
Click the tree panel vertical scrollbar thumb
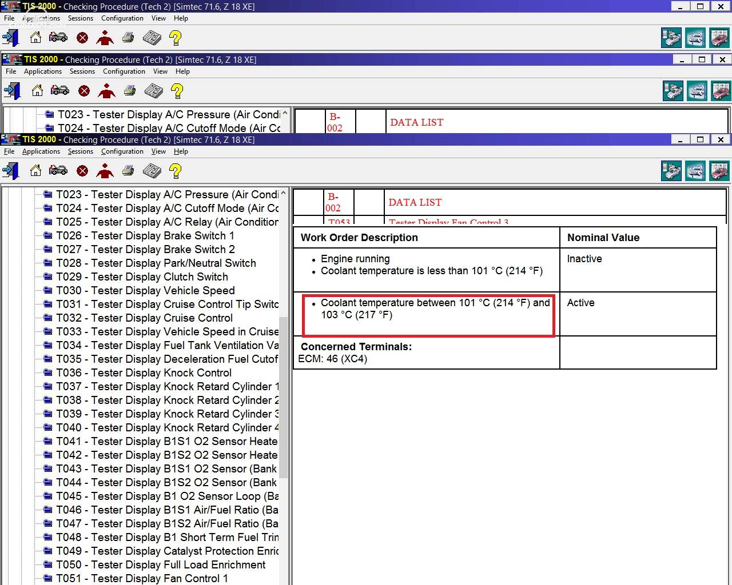[284, 397]
